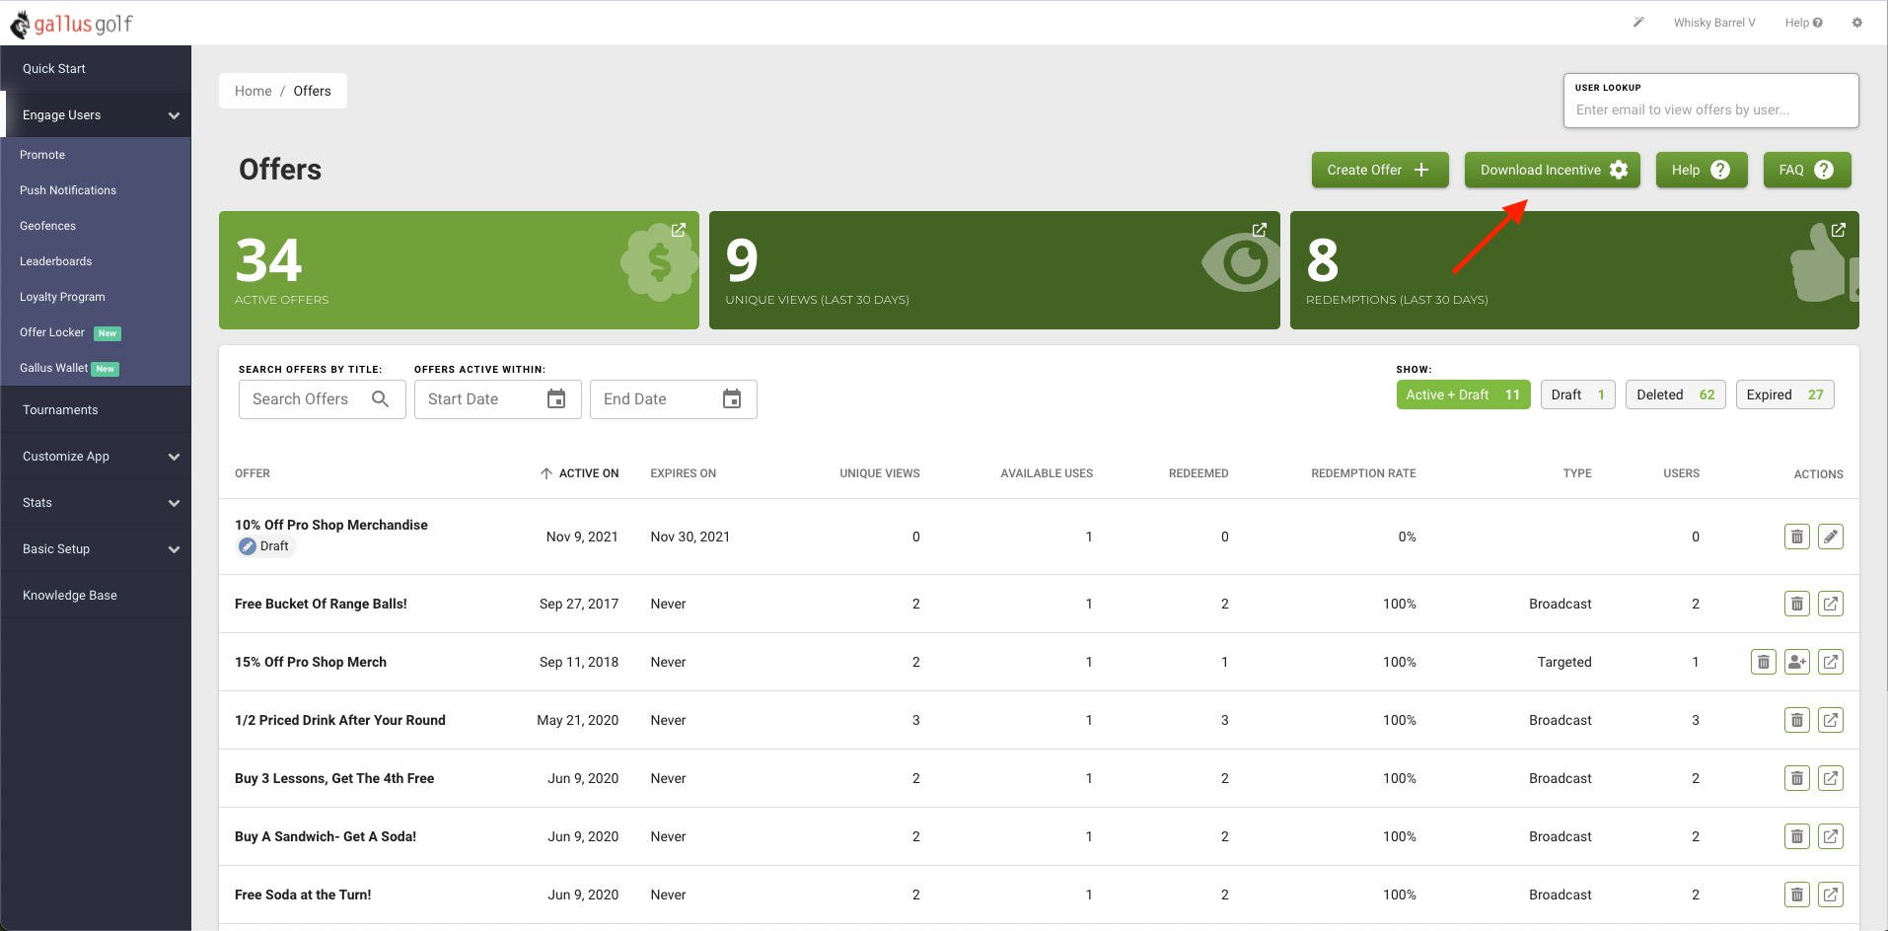This screenshot has width=1888, height=931.
Task: Select offer title Free Soda at the Turn!
Action: pyautogui.click(x=303, y=895)
